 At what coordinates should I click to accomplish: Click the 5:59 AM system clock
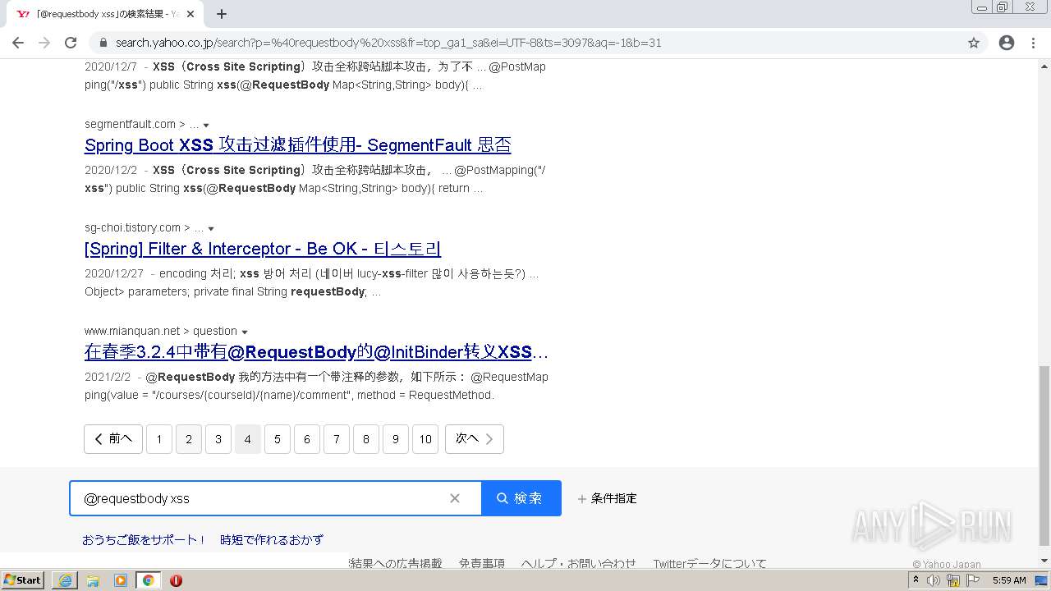tap(1009, 580)
